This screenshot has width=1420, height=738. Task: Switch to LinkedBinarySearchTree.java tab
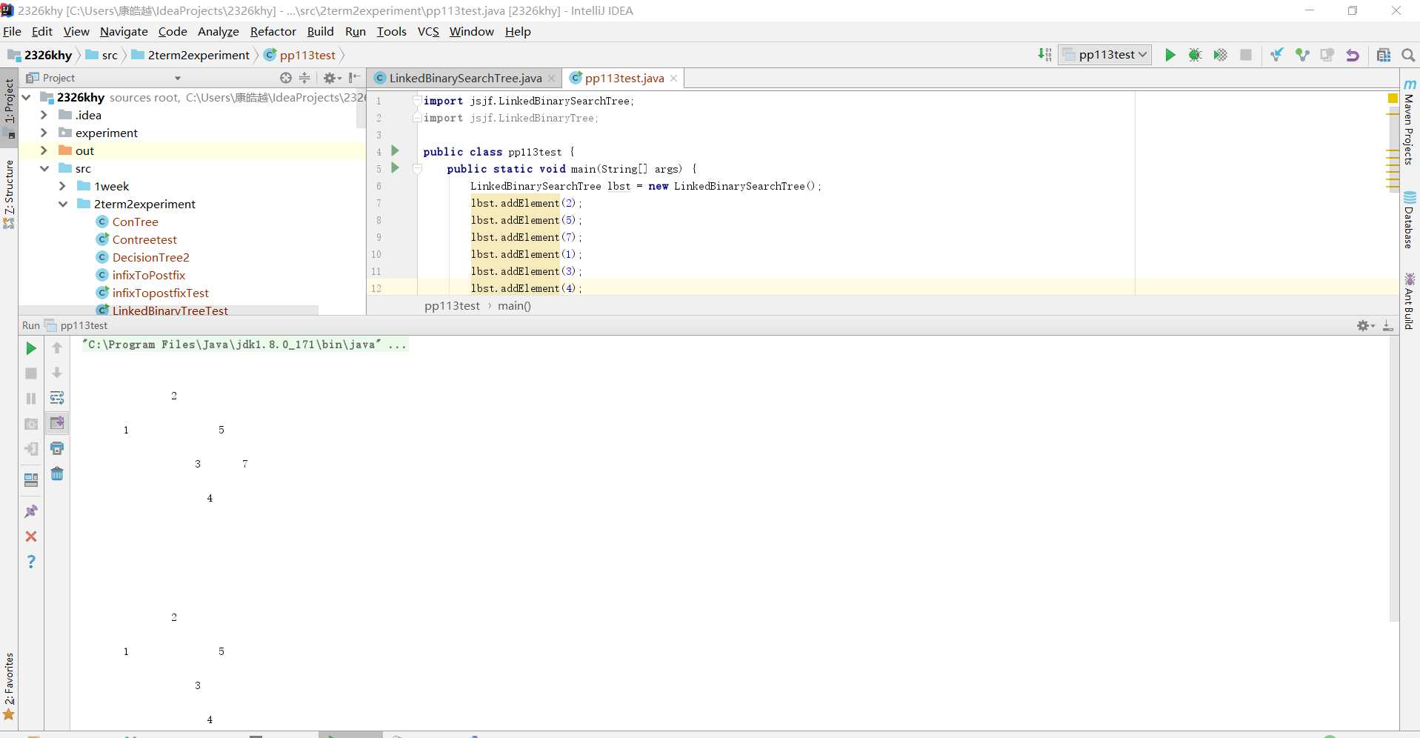(x=464, y=78)
